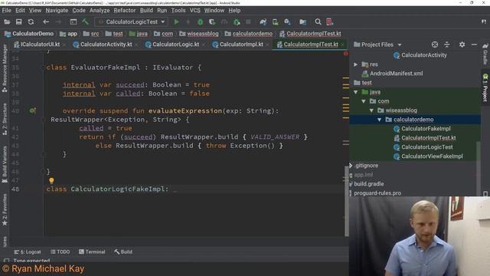This screenshot has width=490, height=276.
Task: Navigate back with the left arrow icon
Action: [46, 22]
